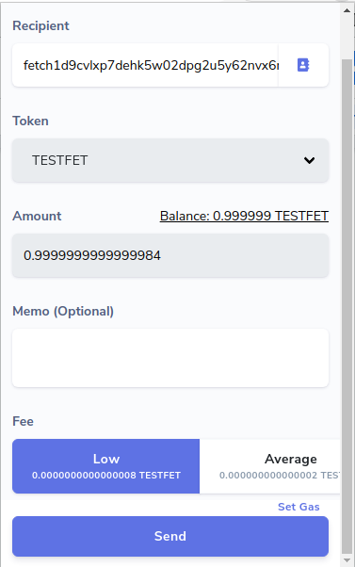Click the Balance: 0.999999 TESTFET link
The height and width of the screenshot is (567, 355).
point(244,216)
